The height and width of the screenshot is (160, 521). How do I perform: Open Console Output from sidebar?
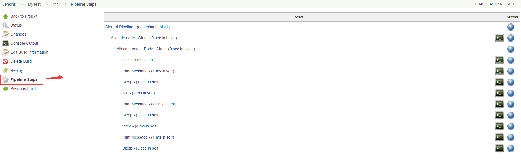pos(24,44)
